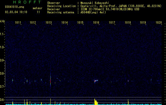This screenshot has width=166, height=105.
Task: Click the 1019 time marker
Action: tap(143, 23)
